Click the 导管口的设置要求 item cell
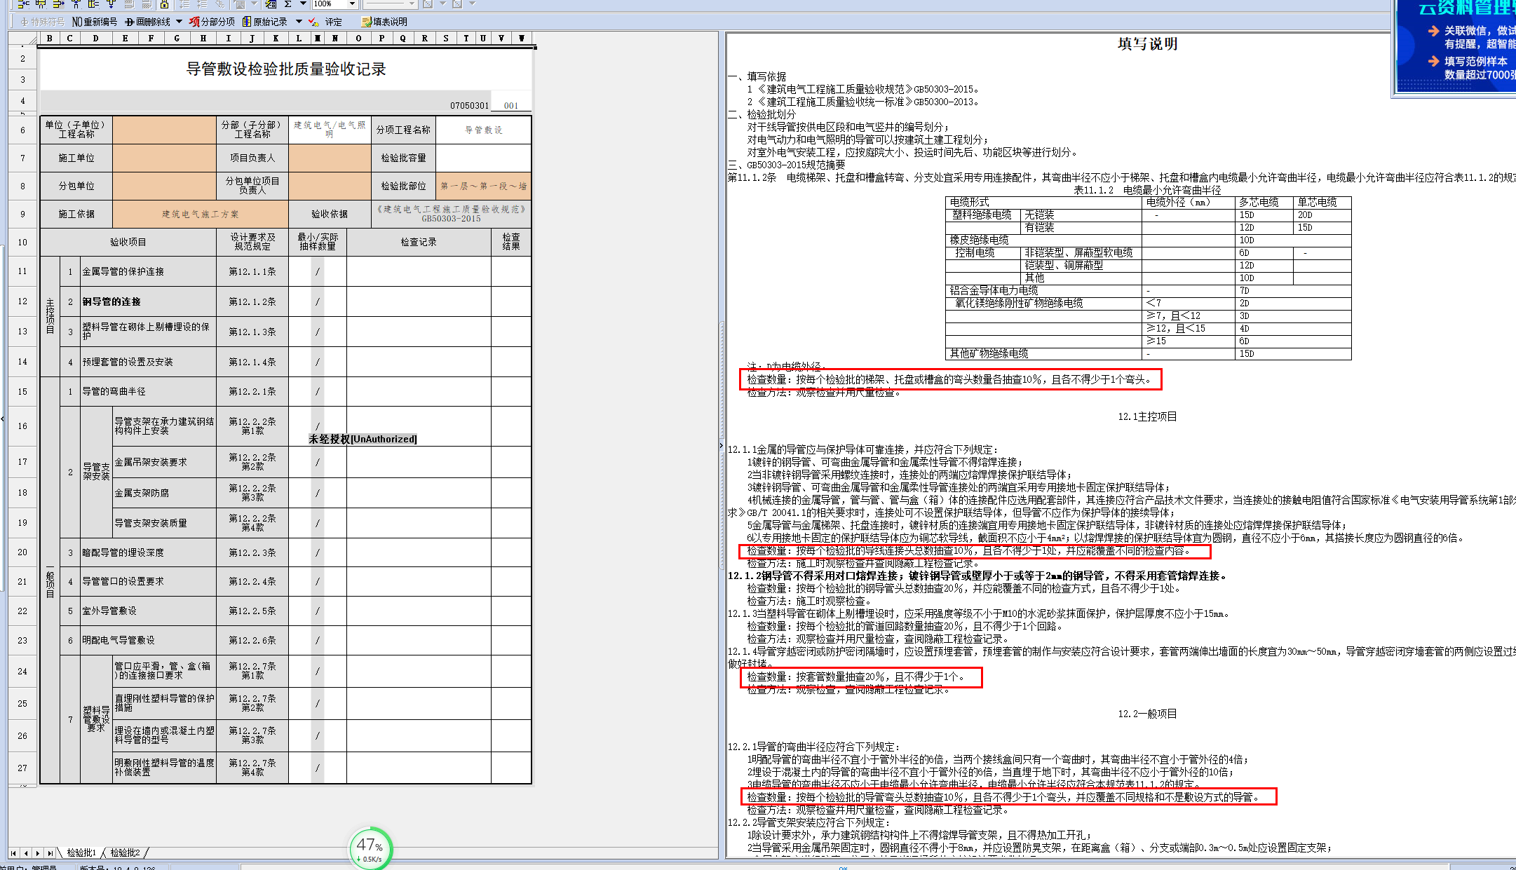 click(148, 582)
